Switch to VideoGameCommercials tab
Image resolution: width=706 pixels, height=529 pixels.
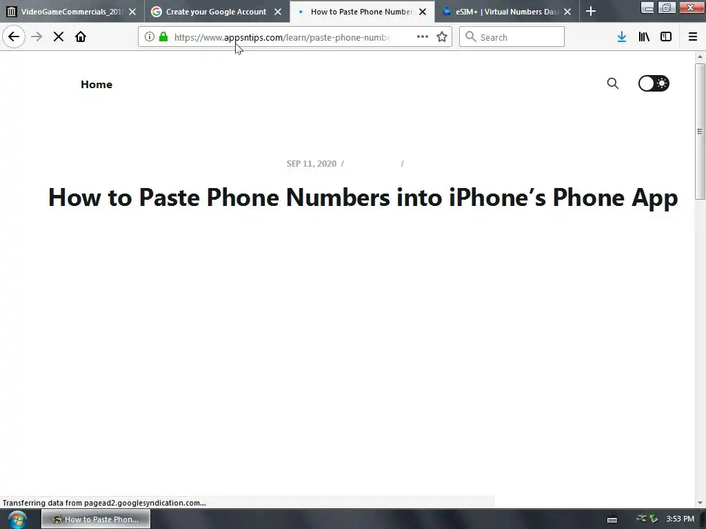(x=72, y=12)
